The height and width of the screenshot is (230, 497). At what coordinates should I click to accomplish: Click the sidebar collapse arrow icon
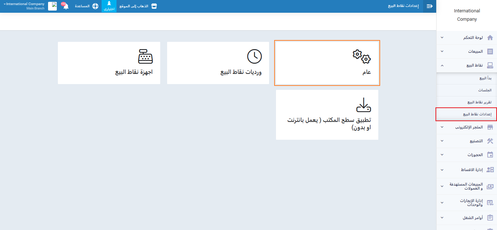(x=430, y=6)
